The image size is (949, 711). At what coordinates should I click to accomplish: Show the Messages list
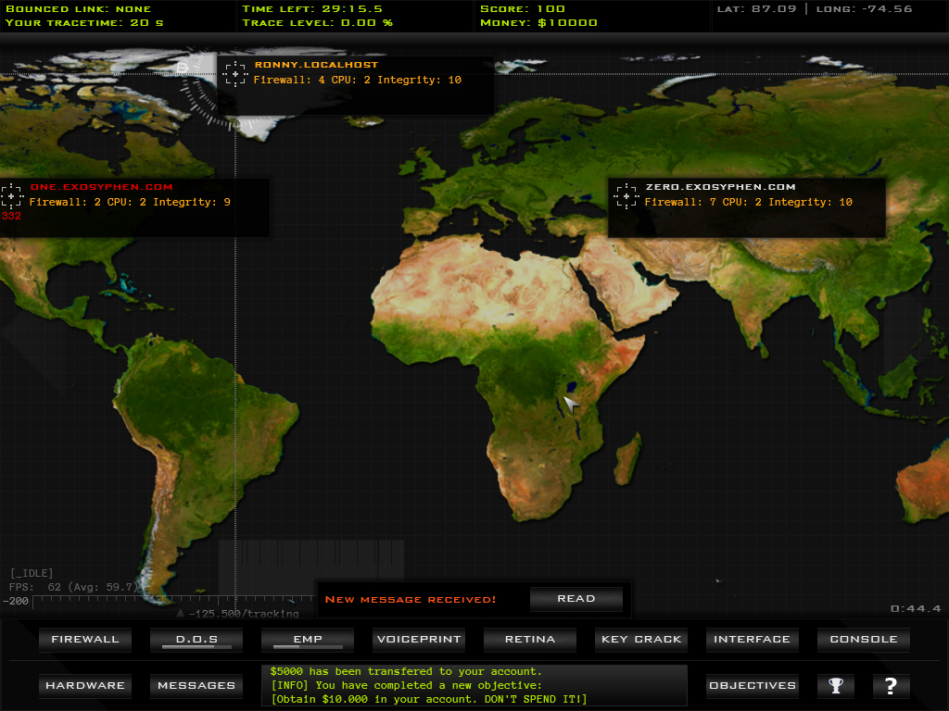(196, 686)
